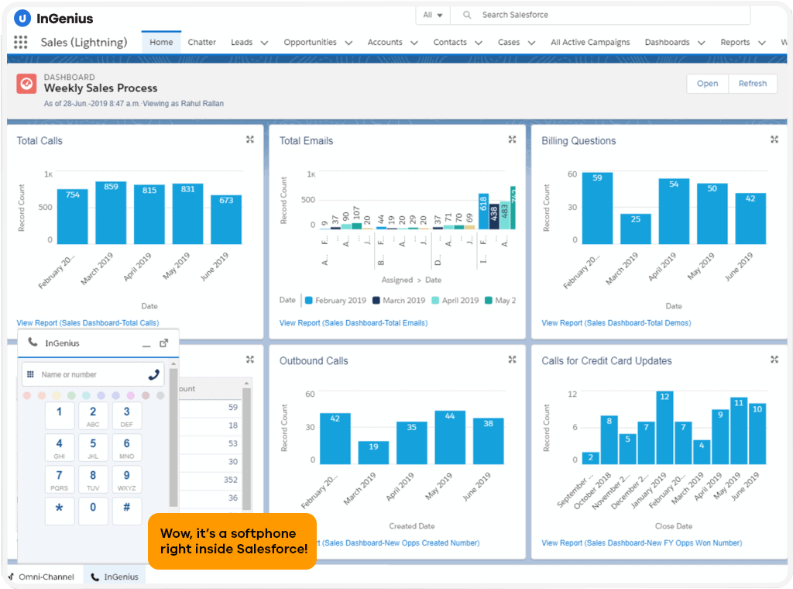Click the InGenius logo icon
This screenshot has width=793, height=589.
click(x=22, y=19)
